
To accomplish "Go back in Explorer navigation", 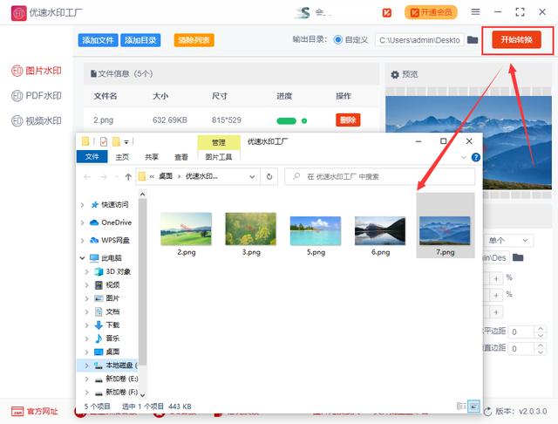I will 87,176.
